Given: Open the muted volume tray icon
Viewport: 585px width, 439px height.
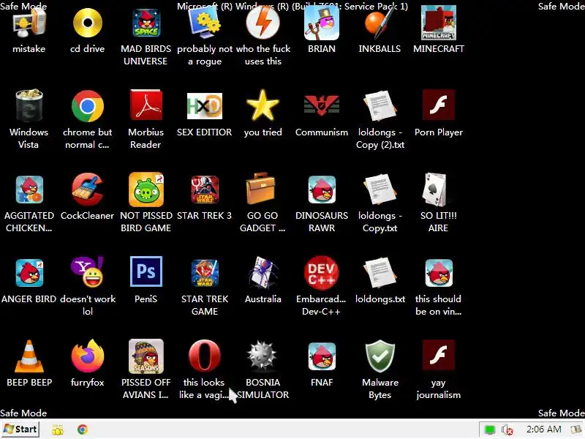Looking at the screenshot, I should pyautogui.click(x=507, y=430).
